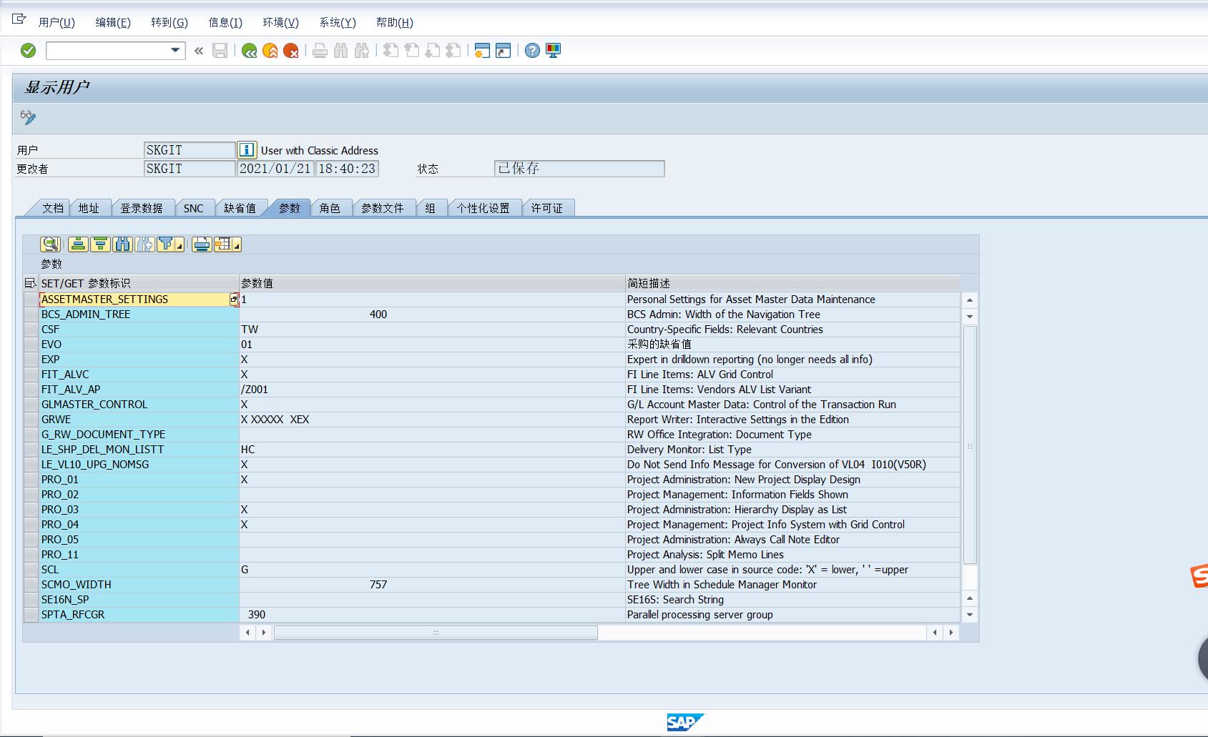Click the 用户 field containing SKGIT

tap(190, 149)
